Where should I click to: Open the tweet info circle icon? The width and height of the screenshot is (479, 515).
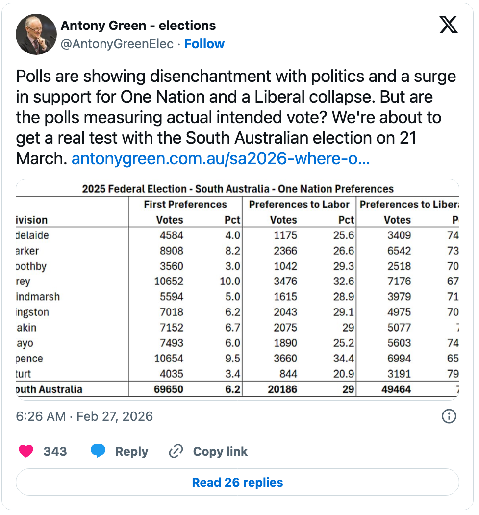click(x=449, y=416)
